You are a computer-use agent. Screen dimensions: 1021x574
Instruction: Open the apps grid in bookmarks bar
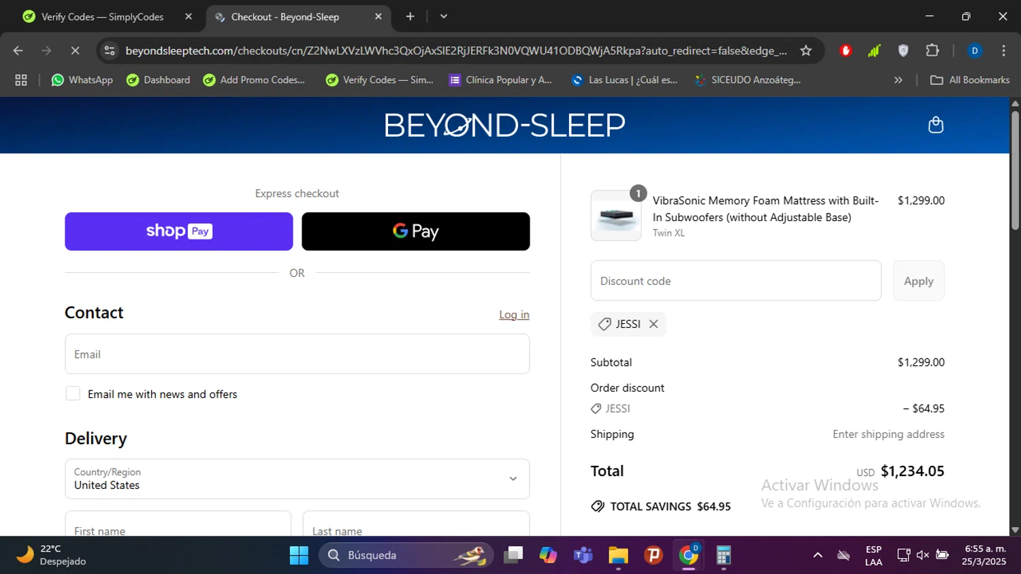tap(21, 80)
